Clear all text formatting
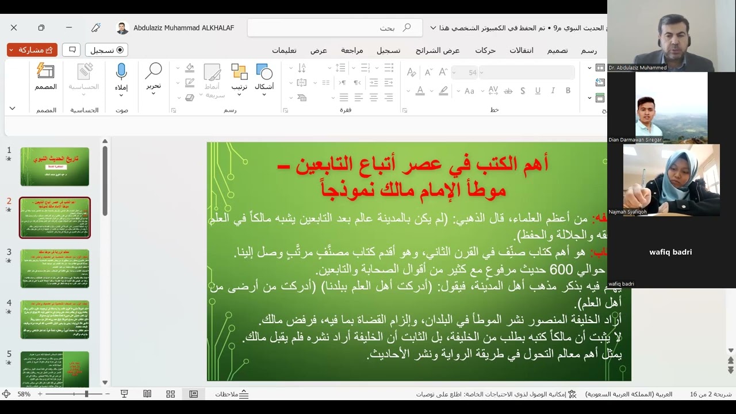The image size is (736, 414). tap(411, 72)
